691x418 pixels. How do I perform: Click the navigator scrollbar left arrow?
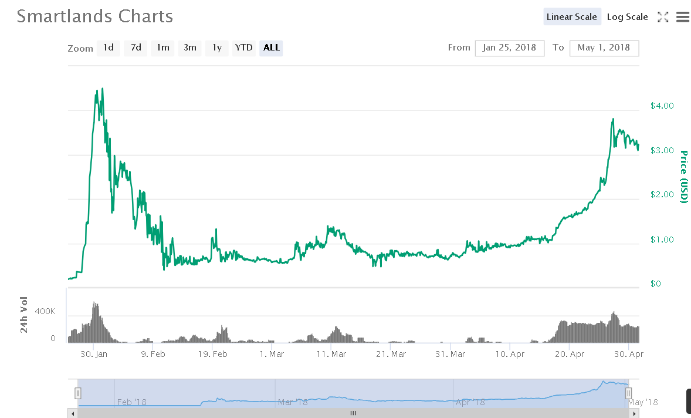73,413
